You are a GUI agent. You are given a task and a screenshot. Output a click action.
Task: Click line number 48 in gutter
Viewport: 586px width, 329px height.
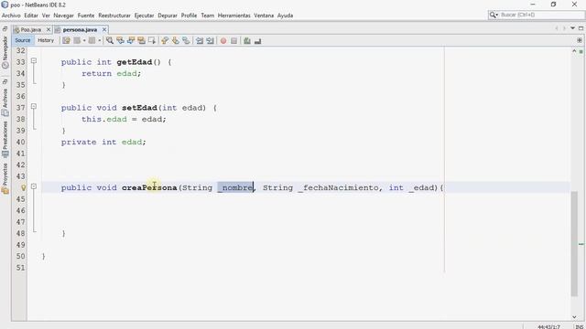click(x=20, y=234)
